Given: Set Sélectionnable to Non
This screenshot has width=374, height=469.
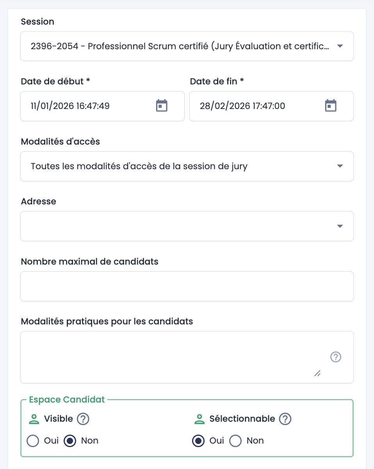Looking at the screenshot, I should pos(235,441).
